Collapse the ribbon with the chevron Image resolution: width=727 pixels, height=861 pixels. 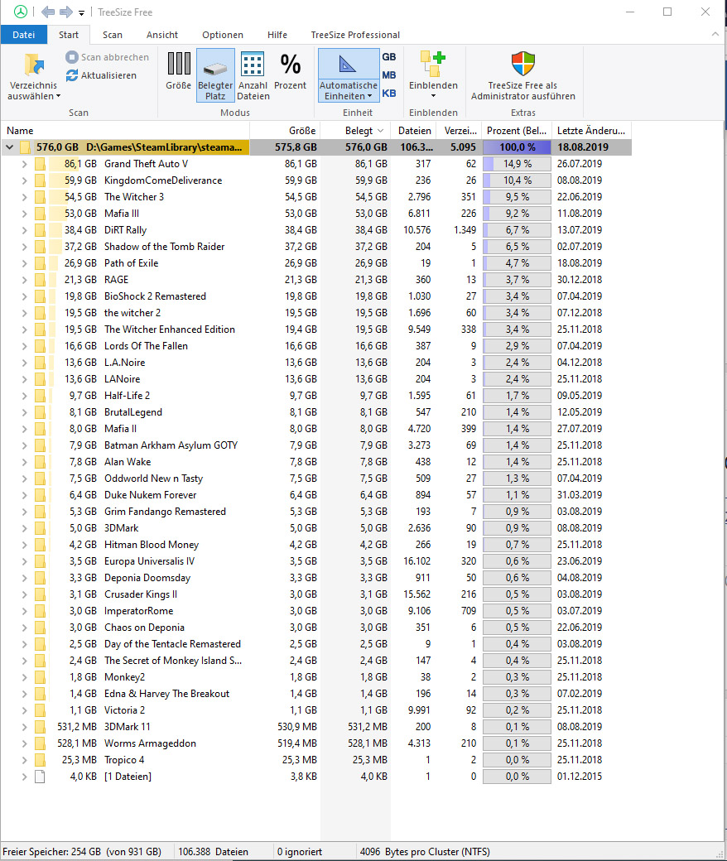tap(715, 34)
